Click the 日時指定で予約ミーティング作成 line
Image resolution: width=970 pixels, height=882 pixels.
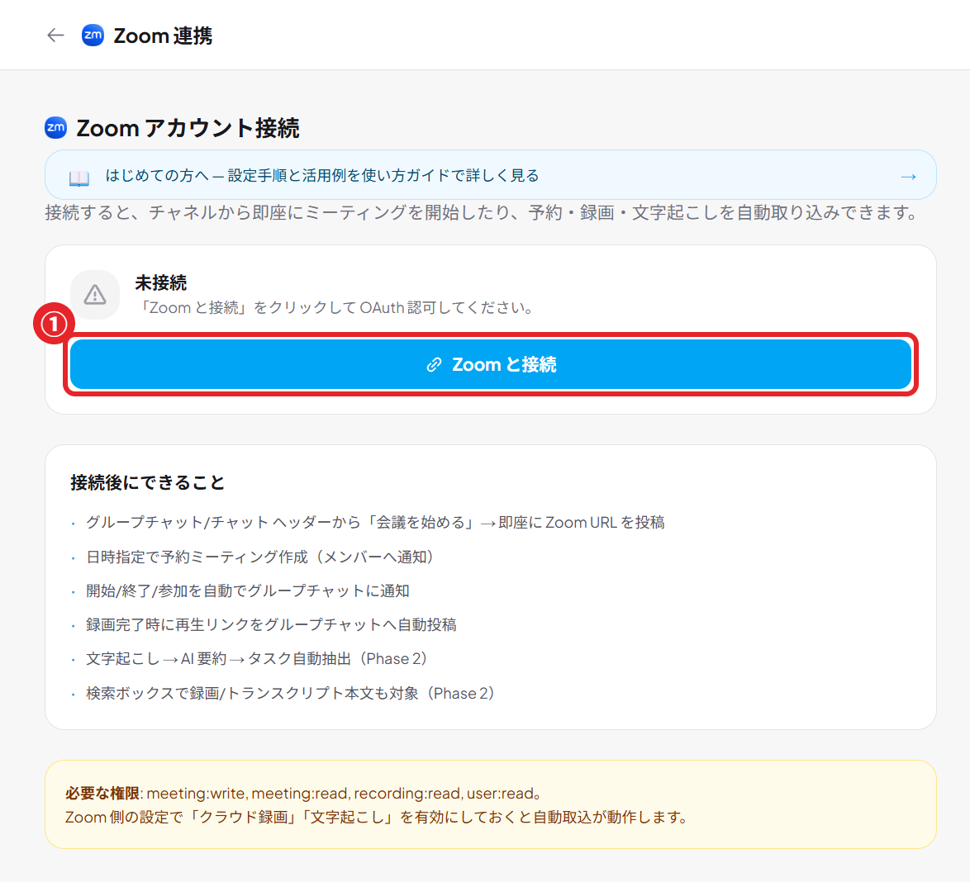(262, 557)
